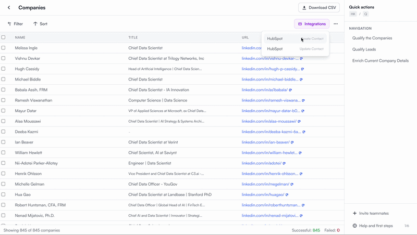Image resolution: width=417 pixels, height=235 pixels.
Task: Select the Henrik Ohlsson row checkbox
Action: 3,174
